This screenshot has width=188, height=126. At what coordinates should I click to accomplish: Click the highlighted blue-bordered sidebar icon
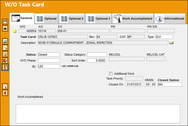click(5, 67)
